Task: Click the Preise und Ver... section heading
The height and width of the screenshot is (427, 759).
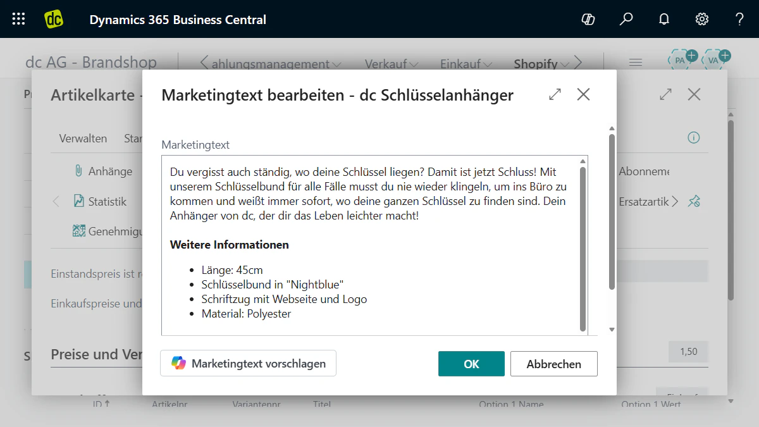Action: (x=96, y=354)
